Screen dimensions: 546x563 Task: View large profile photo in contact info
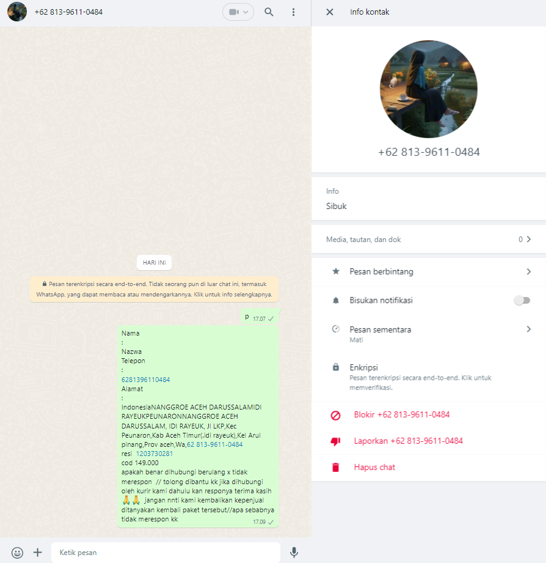(x=429, y=89)
